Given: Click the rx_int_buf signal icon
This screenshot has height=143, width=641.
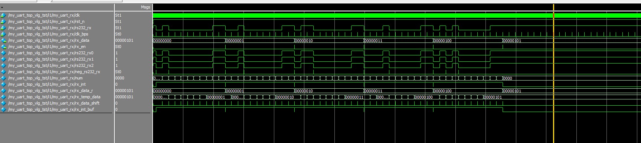Looking at the screenshot, I should point(3,109).
